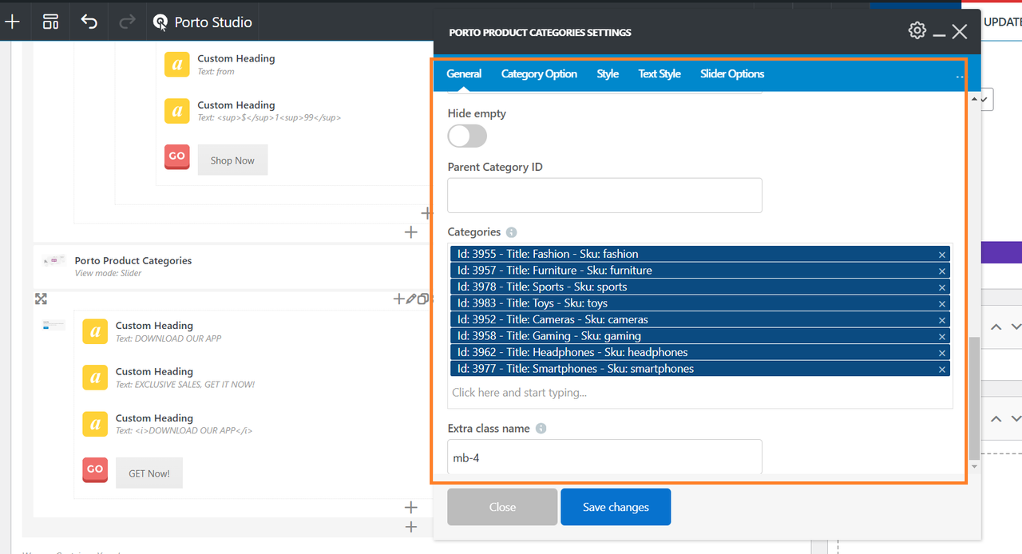The image size is (1022, 554).
Task: Remove the Gaming category tag
Action: 942,337
